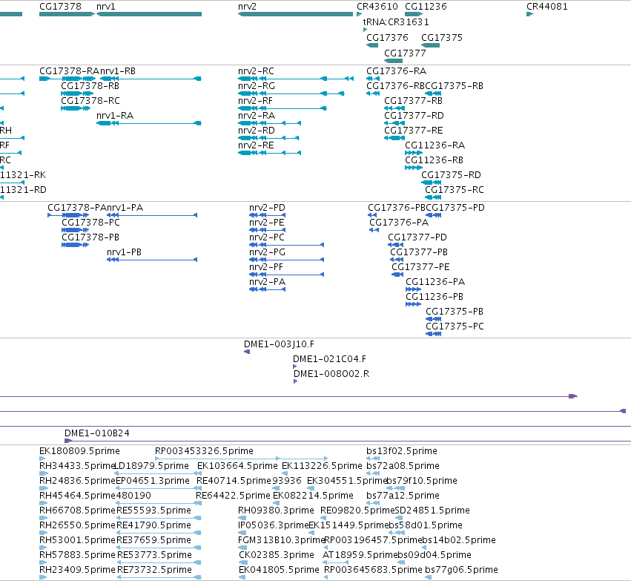631x581 pixels.
Task: Select the CG17375-RD transcript label
Action: click(x=451, y=174)
